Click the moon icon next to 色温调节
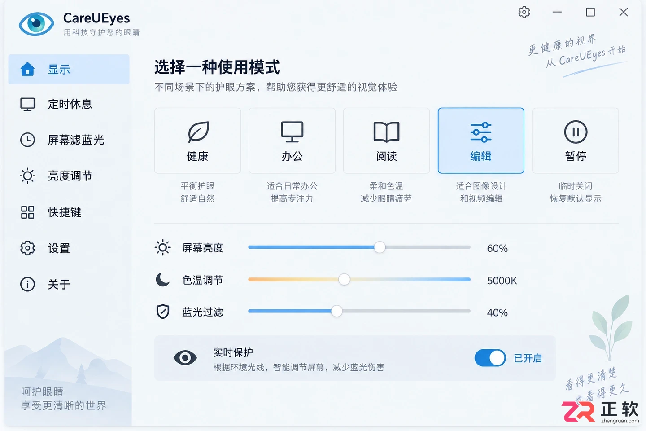Screen dimensions: 646x431 tap(162, 280)
